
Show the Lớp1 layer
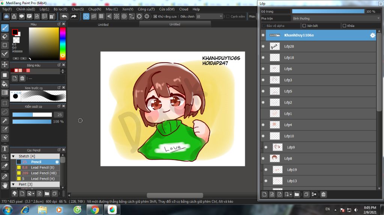pos(263,114)
